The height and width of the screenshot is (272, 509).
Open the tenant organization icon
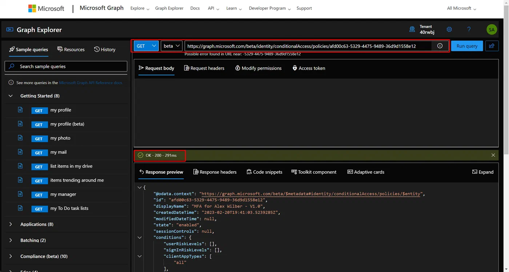(412, 29)
